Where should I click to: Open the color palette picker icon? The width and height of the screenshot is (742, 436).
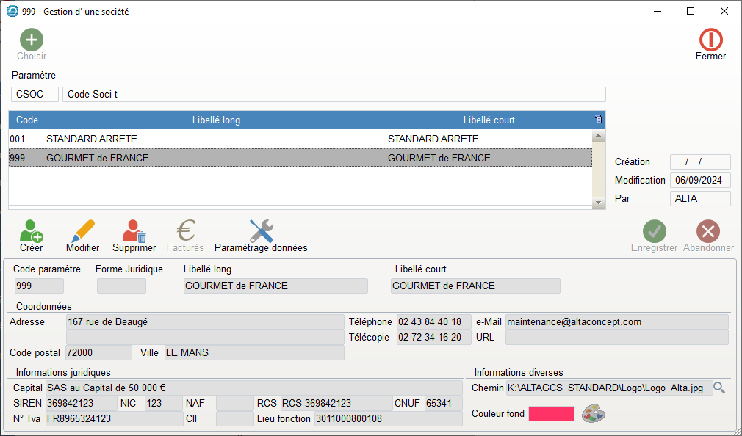(594, 414)
